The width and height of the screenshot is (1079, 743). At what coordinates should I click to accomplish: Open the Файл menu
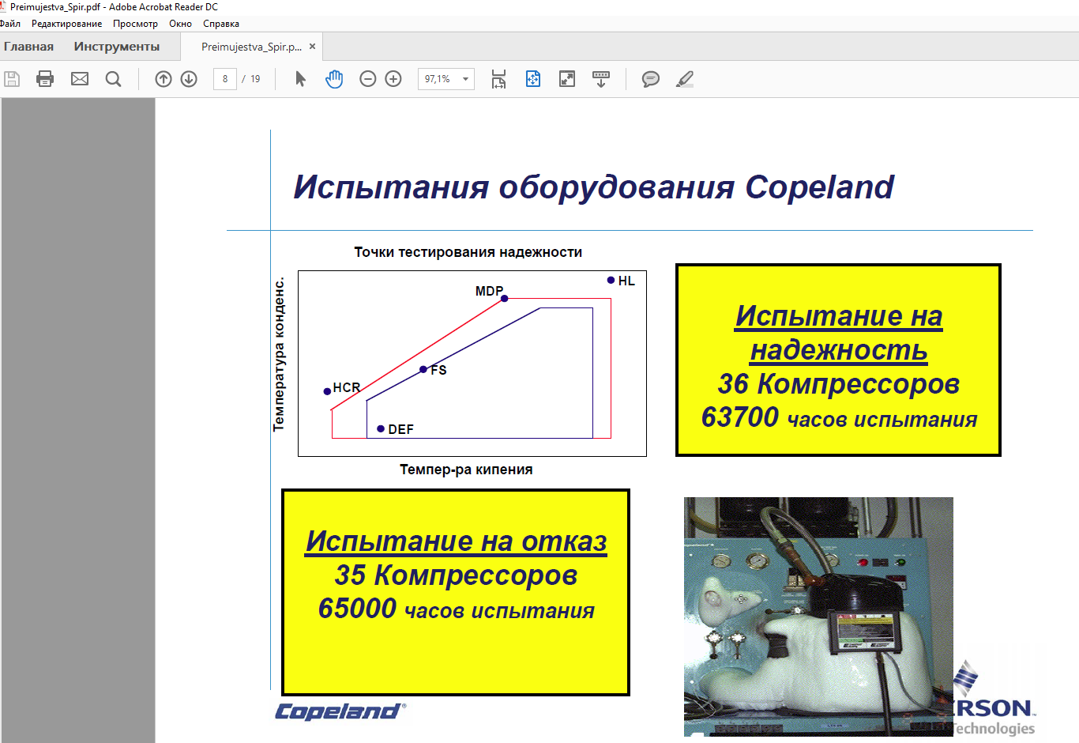[x=10, y=24]
